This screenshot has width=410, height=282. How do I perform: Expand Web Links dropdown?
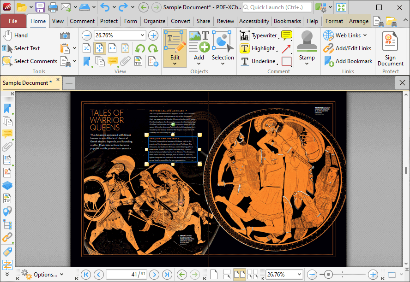pos(365,35)
